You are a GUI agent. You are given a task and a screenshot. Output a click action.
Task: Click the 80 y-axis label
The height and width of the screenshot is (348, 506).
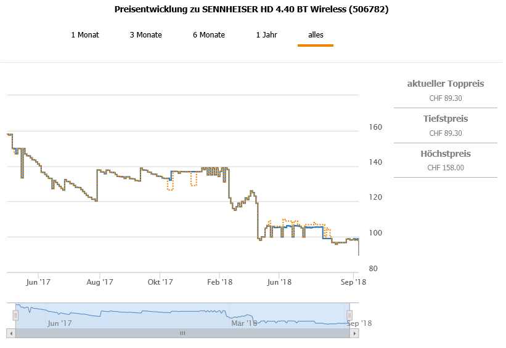[373, 269]
